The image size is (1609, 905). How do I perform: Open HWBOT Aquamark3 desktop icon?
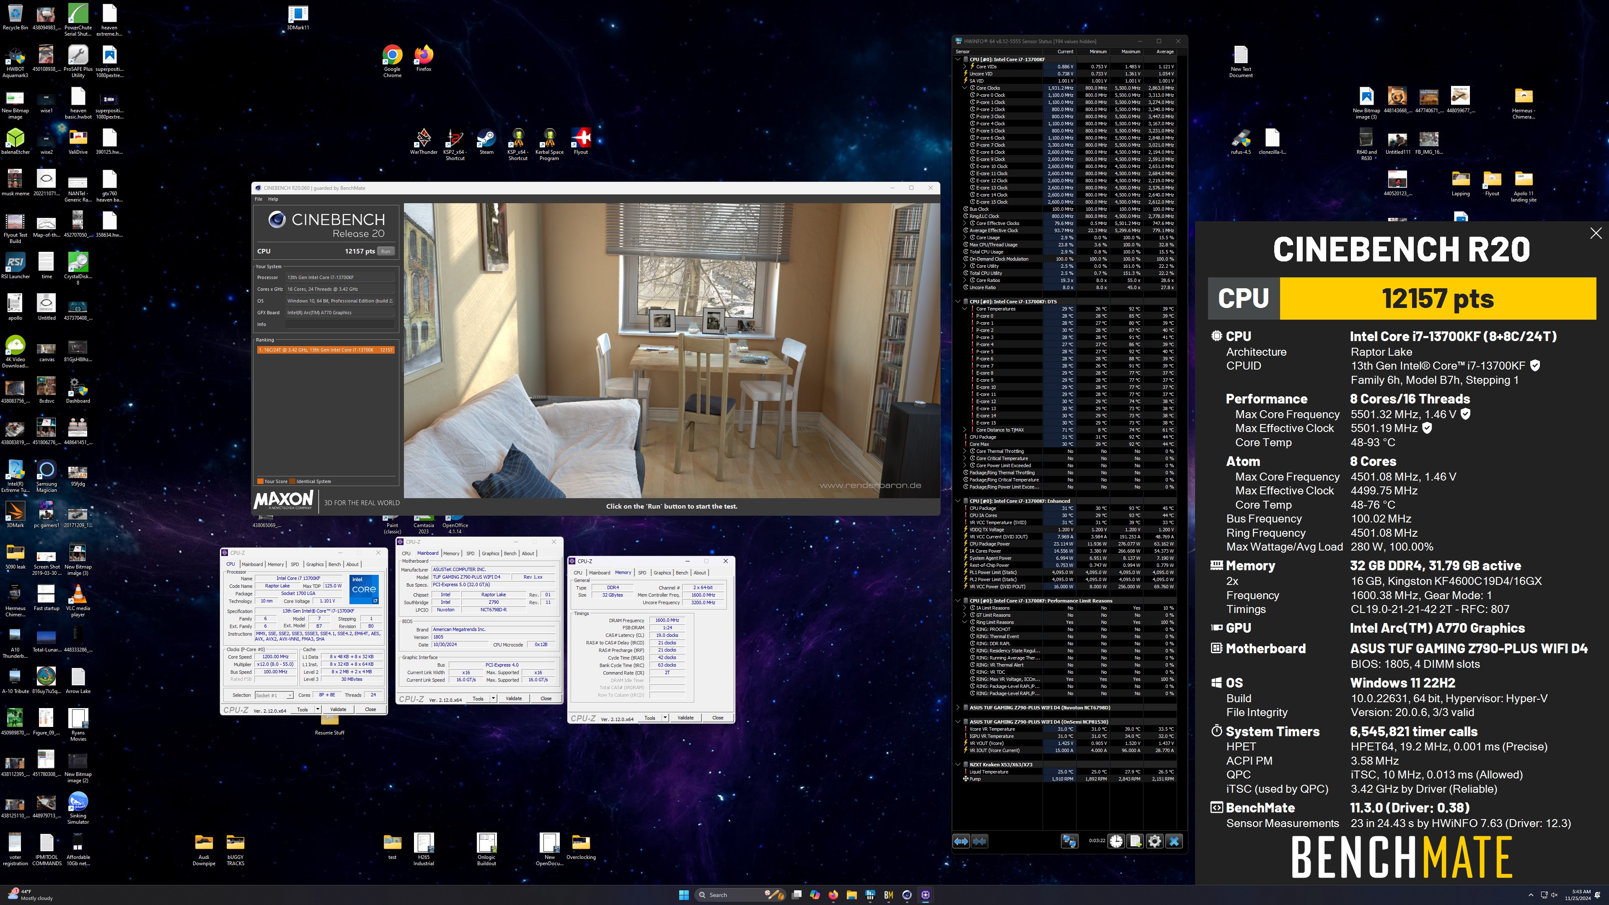15,61
